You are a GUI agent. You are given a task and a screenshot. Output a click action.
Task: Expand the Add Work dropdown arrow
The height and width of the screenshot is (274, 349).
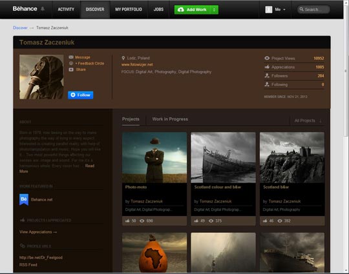click(x=214, y=10)
